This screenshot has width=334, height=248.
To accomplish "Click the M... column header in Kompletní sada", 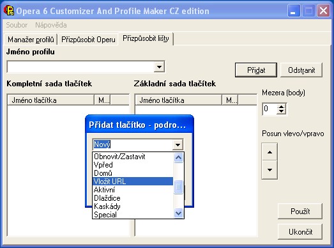I will click(x=102, y=100).
